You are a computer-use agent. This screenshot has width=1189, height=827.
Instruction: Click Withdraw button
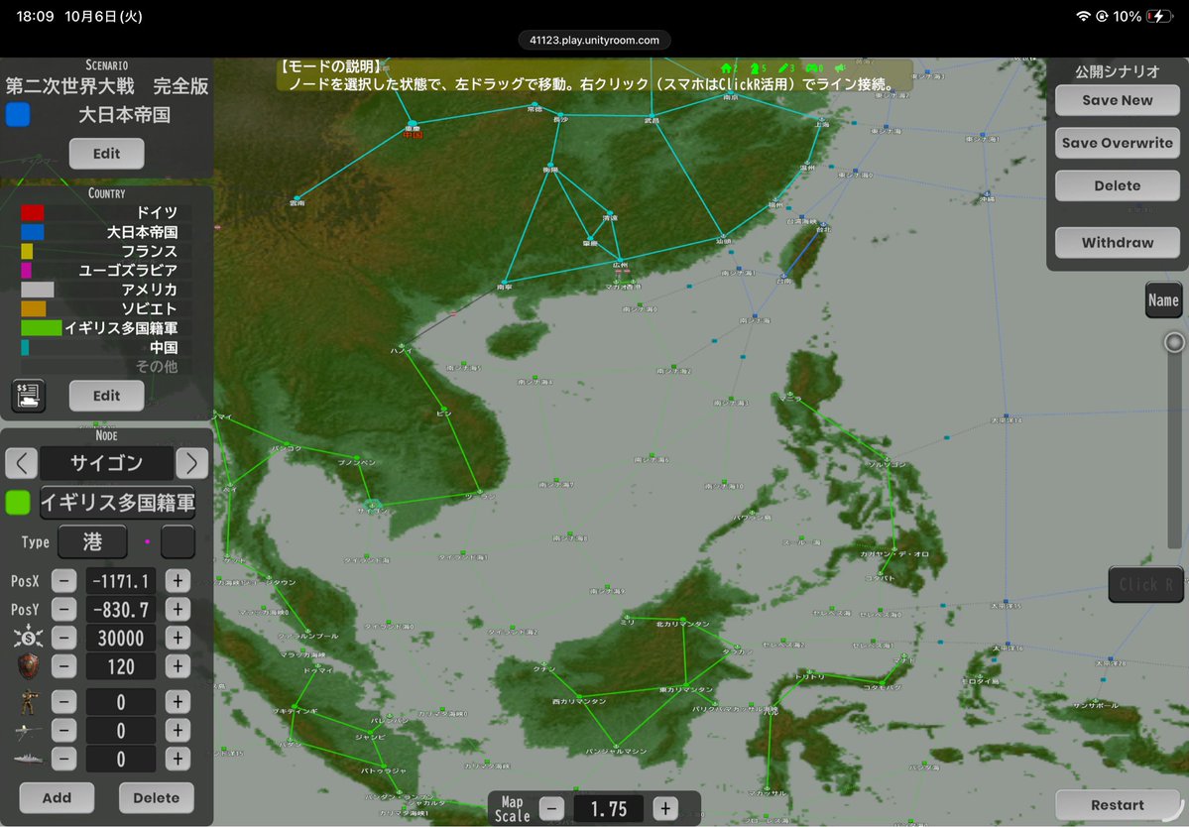[1117, 243]
